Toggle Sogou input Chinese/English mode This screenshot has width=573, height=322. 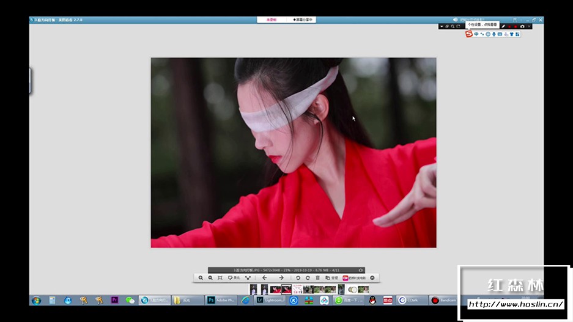tap(476, 34)
